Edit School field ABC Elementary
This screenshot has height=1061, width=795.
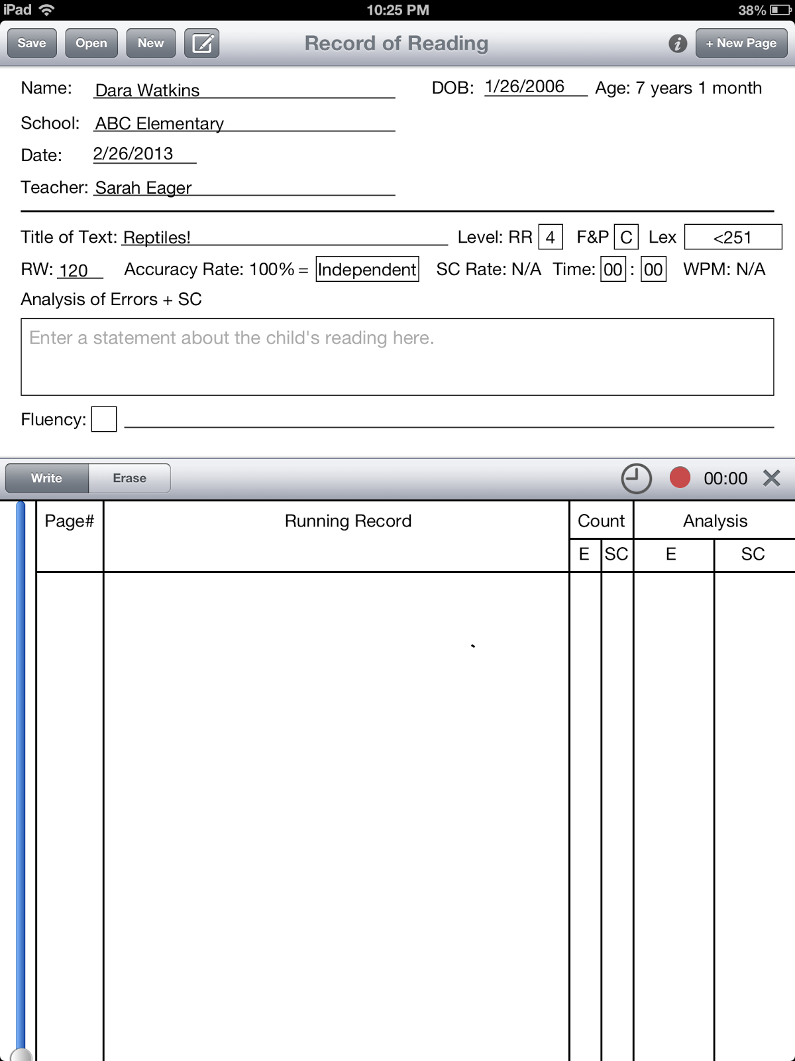(244, 123)
